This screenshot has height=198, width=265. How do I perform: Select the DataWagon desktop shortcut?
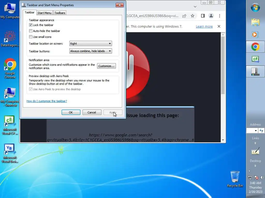click(10, 39)
